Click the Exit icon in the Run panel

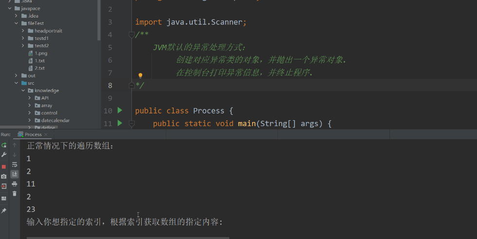(4, 186)
